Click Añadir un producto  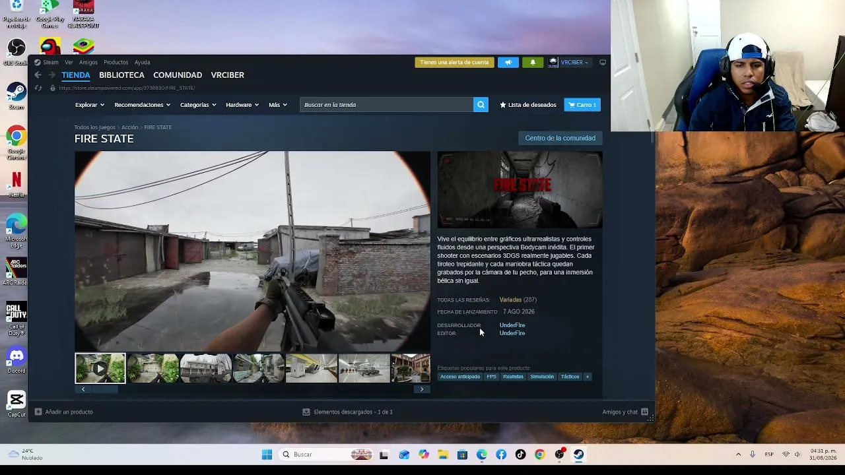click(63, 412)
